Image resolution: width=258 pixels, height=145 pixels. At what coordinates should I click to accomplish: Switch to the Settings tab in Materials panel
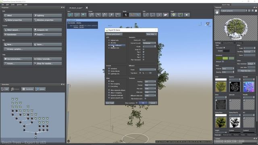pyautogui.click(x=218, y=43)
